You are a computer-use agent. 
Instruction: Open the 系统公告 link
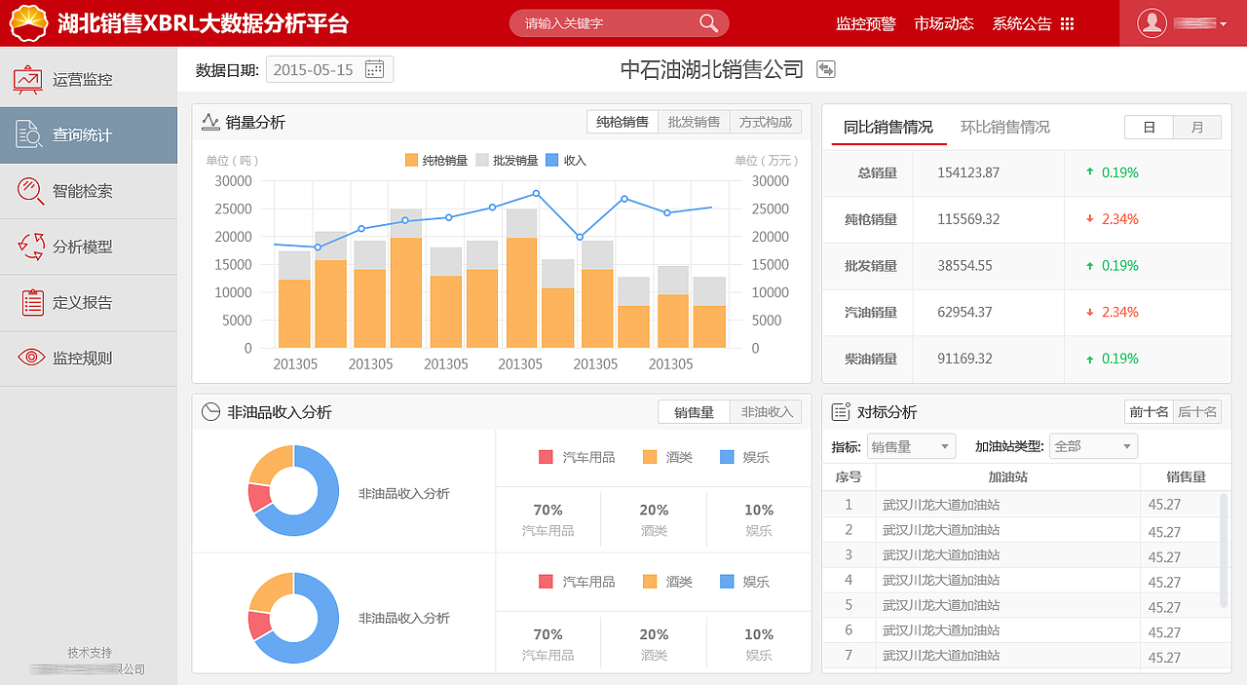click(x=1022, y=23)
